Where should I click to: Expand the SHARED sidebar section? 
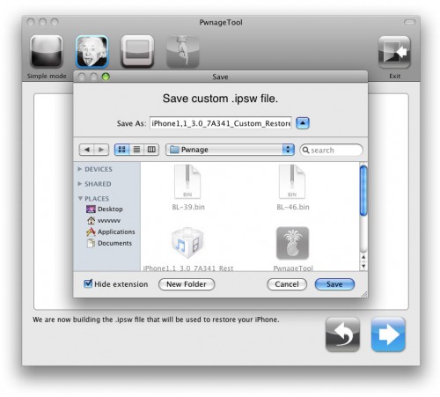80,184
